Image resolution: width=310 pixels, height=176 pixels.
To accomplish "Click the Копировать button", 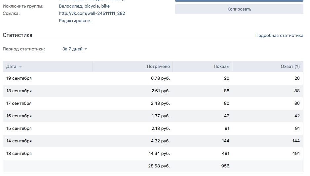I will point(239,9).
